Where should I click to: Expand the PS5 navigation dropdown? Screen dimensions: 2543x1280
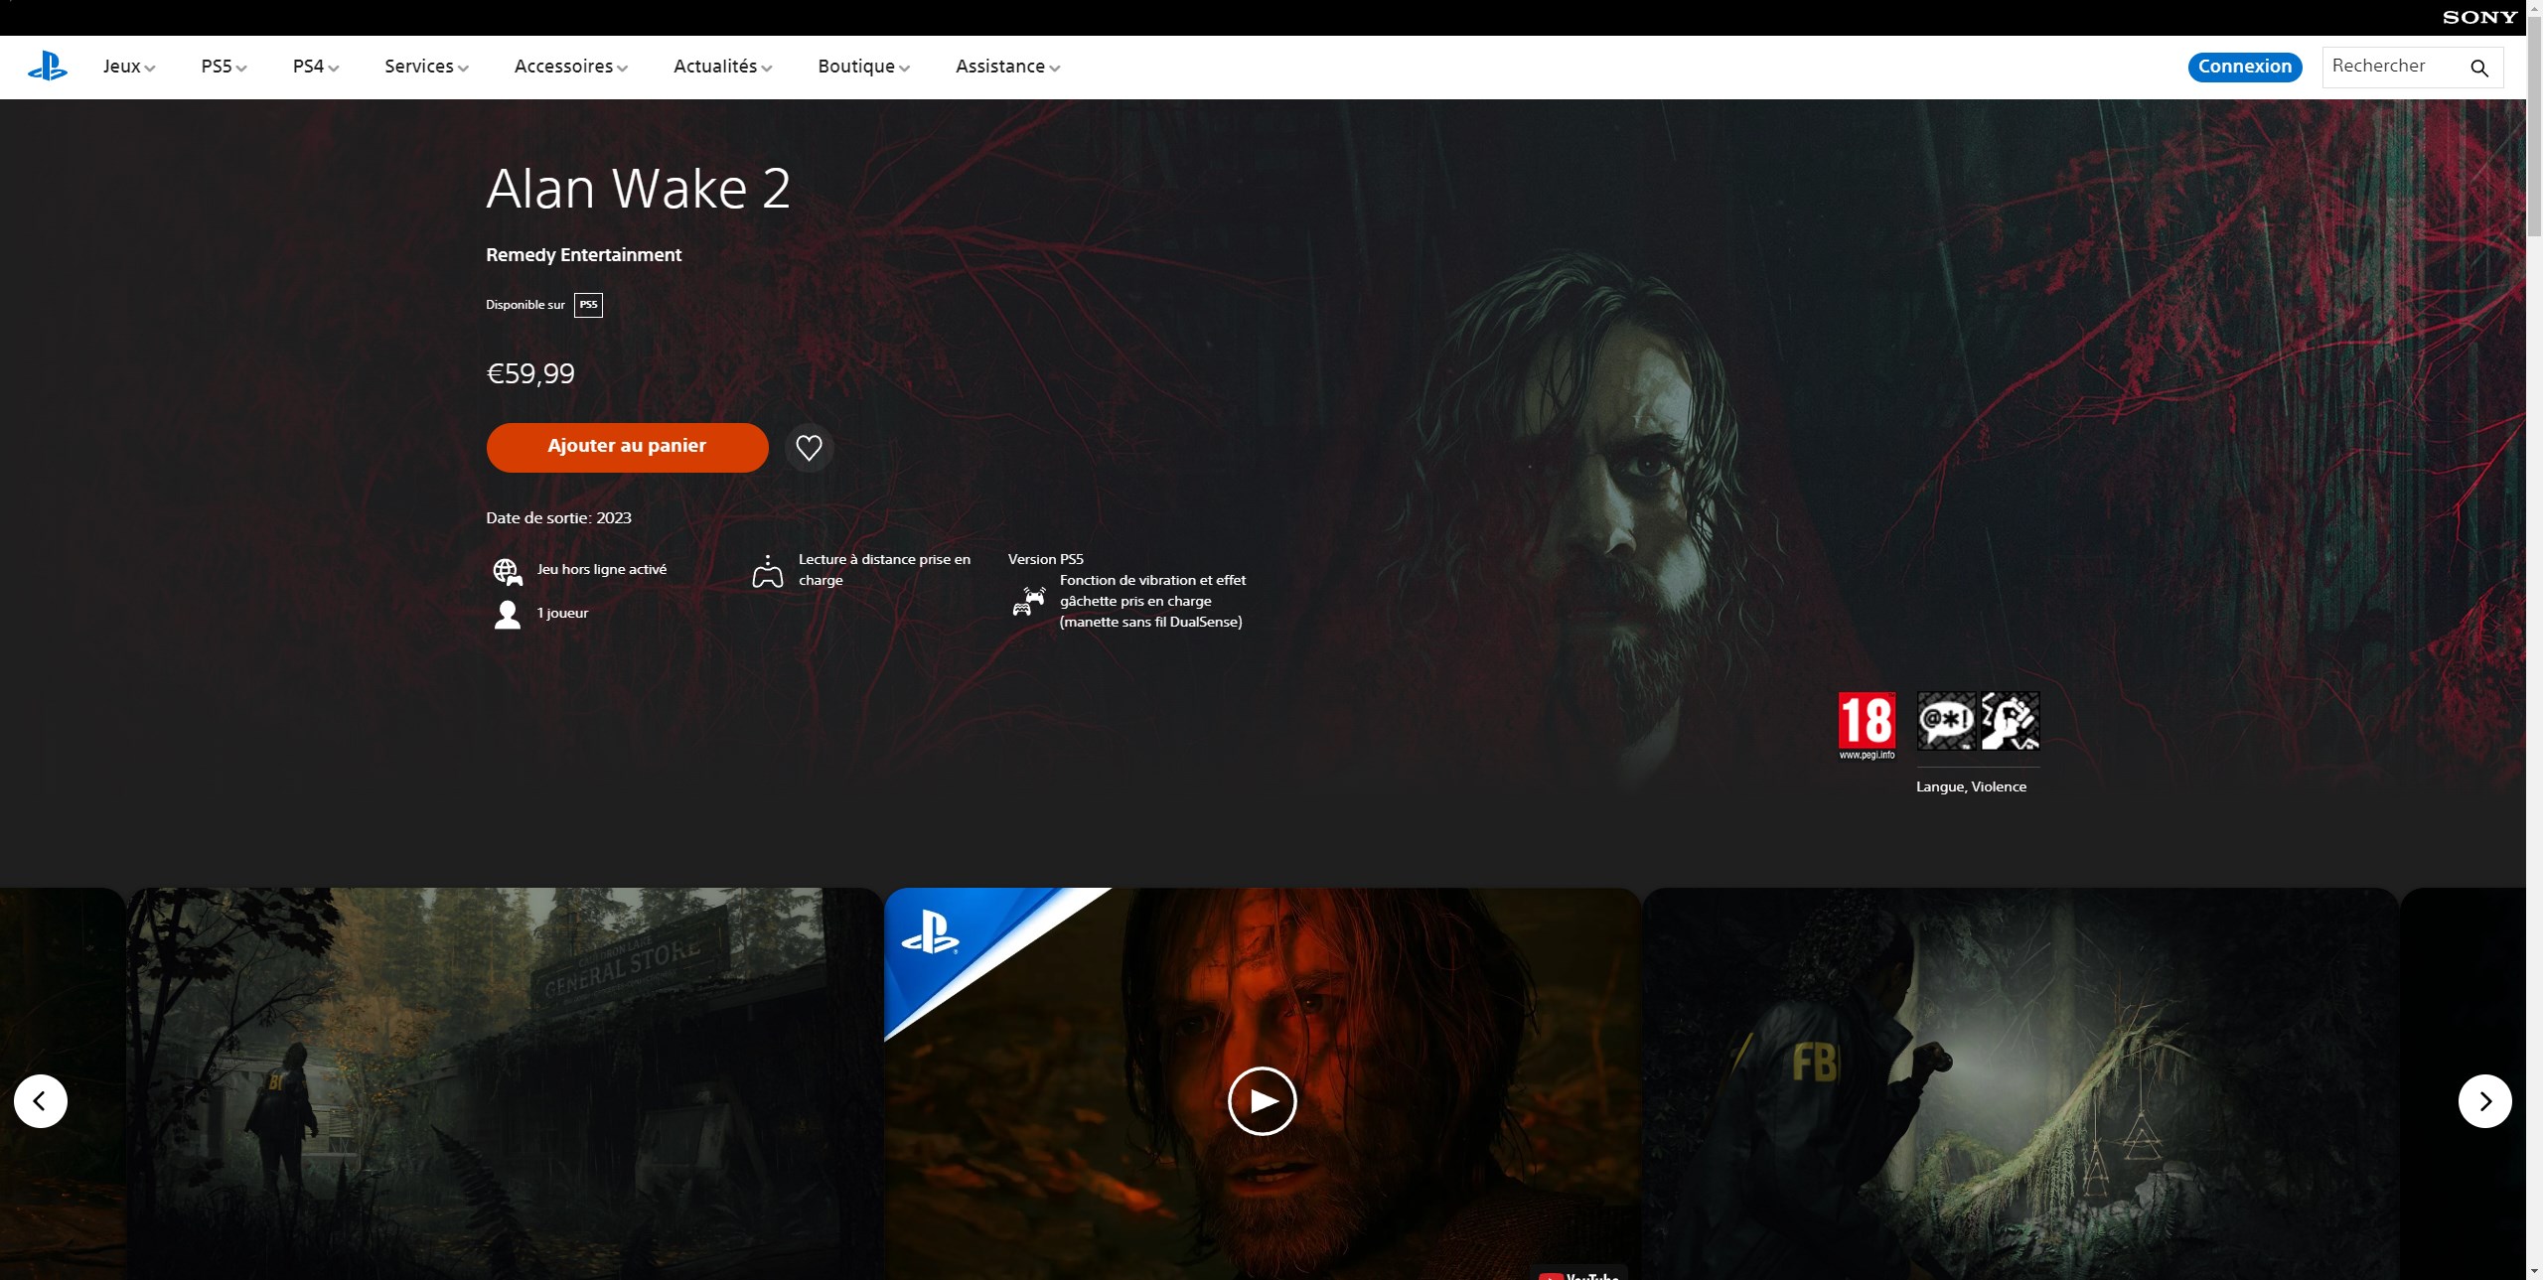[224, 67]
